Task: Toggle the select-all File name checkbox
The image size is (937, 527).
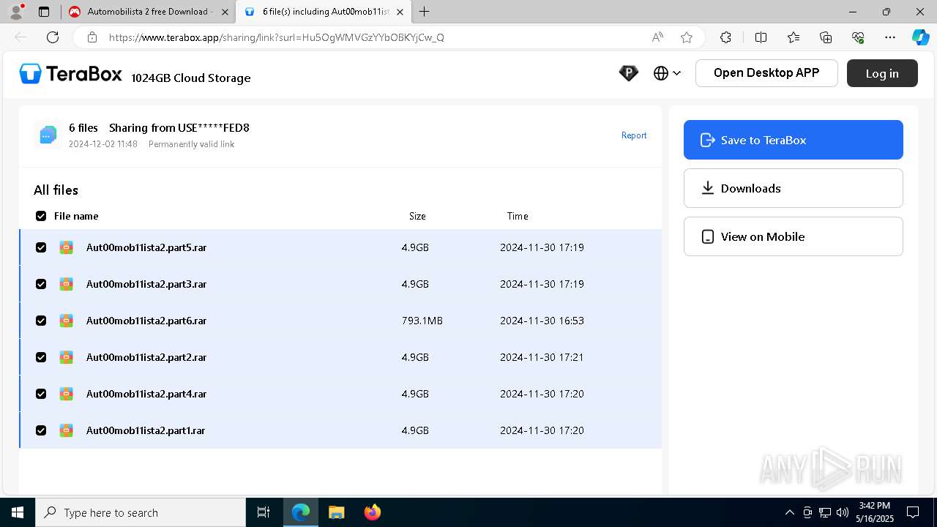Action: (41, 216)
